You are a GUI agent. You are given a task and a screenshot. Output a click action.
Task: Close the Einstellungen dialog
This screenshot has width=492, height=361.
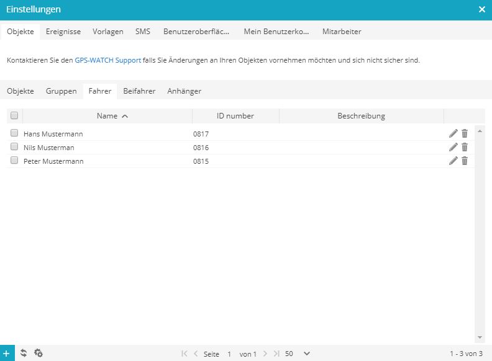point(482,9)
